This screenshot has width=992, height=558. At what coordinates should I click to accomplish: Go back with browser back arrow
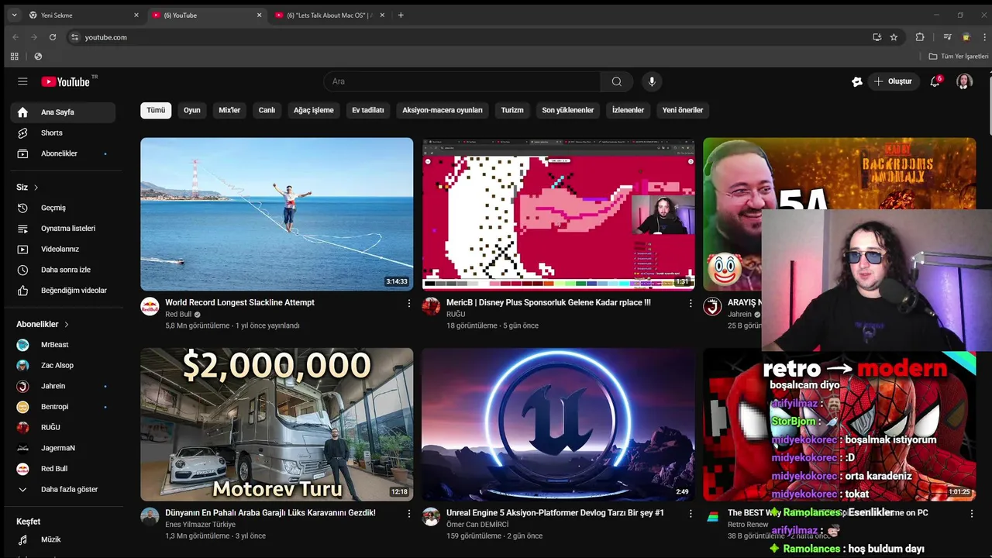15,37
